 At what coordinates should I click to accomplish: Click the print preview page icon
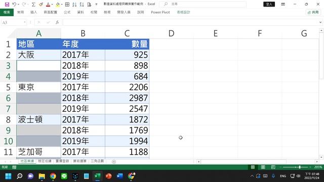click(89, 5)
